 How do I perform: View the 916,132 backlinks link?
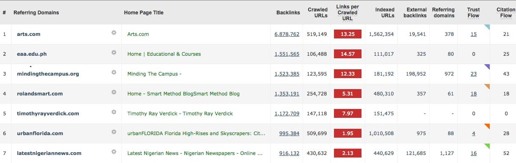289,153
